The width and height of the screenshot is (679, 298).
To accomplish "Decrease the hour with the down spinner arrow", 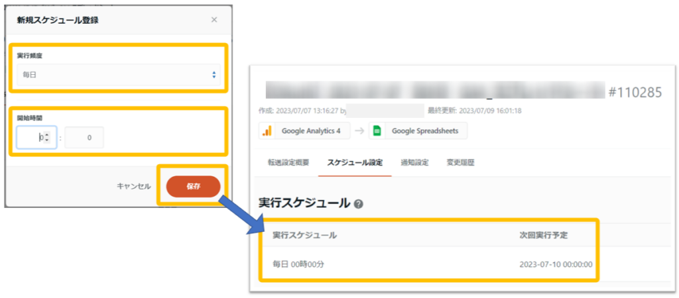I will 46,141.
